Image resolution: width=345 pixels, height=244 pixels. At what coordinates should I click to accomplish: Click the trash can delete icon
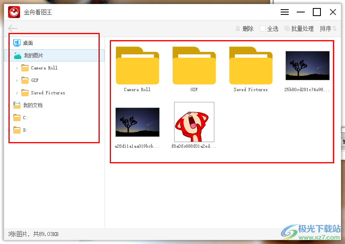[x=238, y=28]
